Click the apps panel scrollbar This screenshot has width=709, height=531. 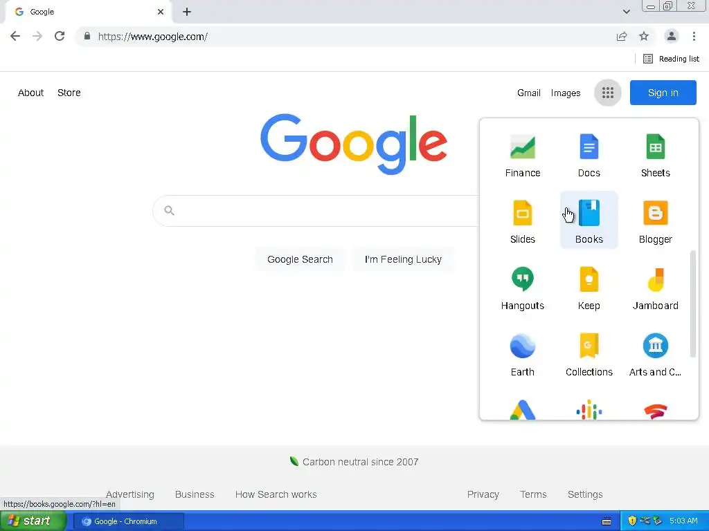[x=692, y=304]
